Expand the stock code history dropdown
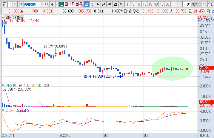The image size is (214, 138). click(42, 4)
